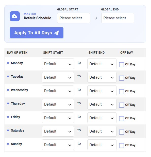
Task: Check the Monday Off Day checkbox
Action: pyautogui.click(x=122, y=65)
